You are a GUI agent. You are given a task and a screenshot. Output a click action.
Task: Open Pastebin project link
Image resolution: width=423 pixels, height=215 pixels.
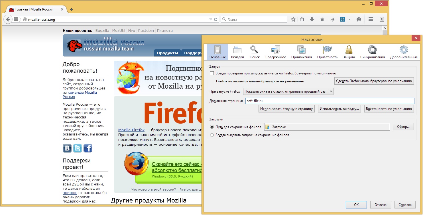146,30
